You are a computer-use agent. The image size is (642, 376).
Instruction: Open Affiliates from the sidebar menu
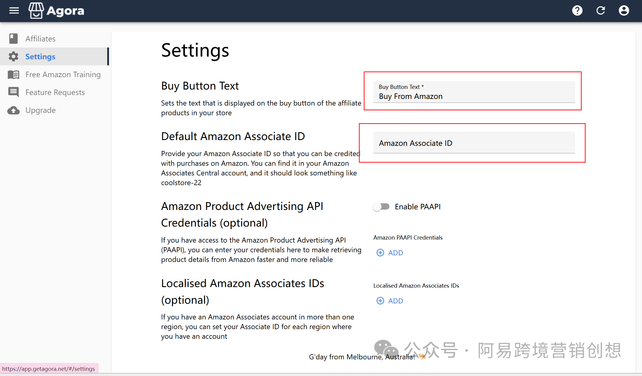pos(40,39)
